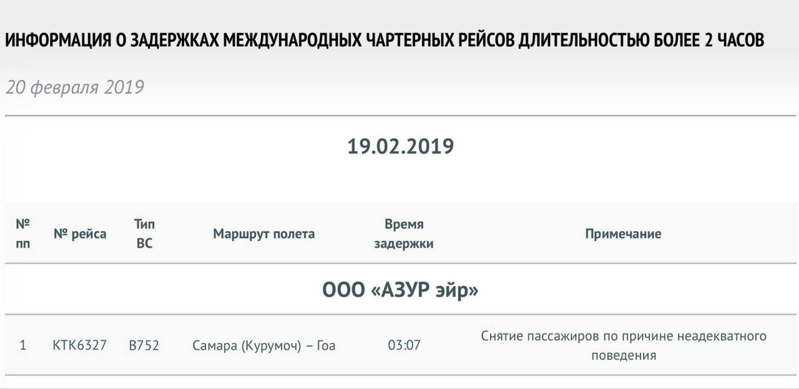Select the delay time 03:07
The height and width of the screenshot is (389, 799).
tap(404, 345)
